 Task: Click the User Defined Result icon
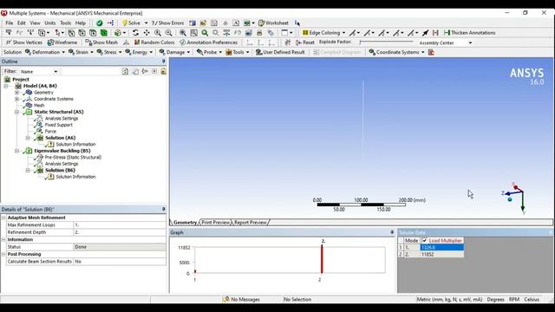[258, 52]
